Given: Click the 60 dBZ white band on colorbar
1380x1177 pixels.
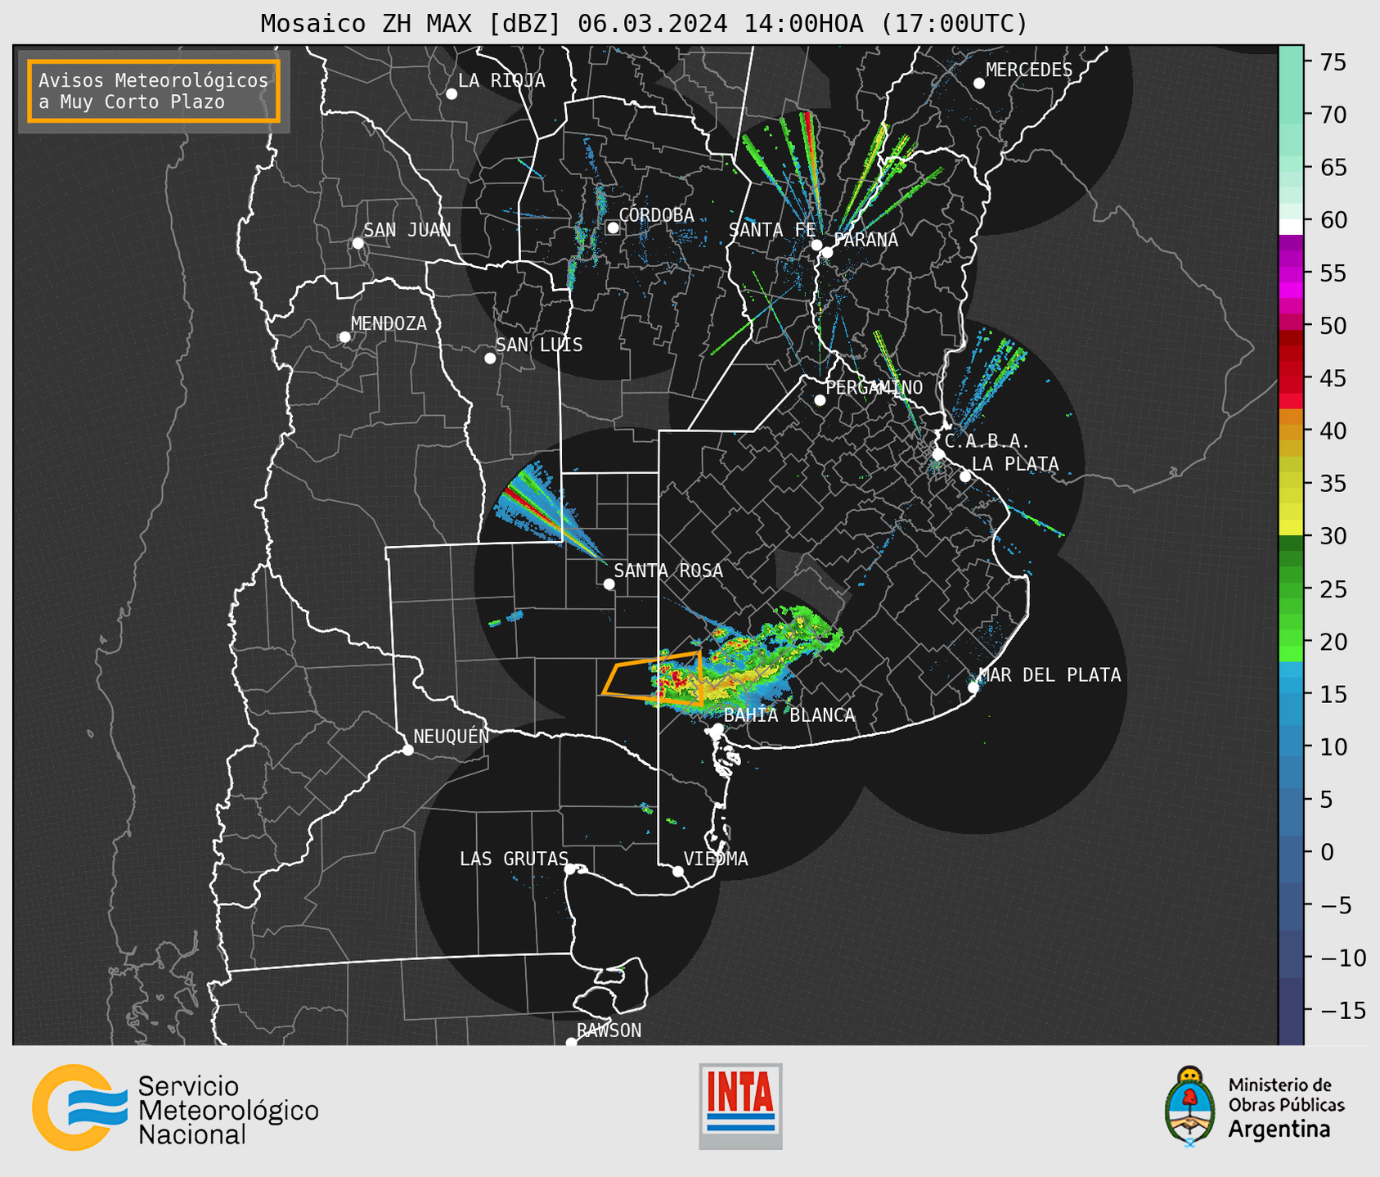Looking at the screenshot, I should (x=1291, y=227).
